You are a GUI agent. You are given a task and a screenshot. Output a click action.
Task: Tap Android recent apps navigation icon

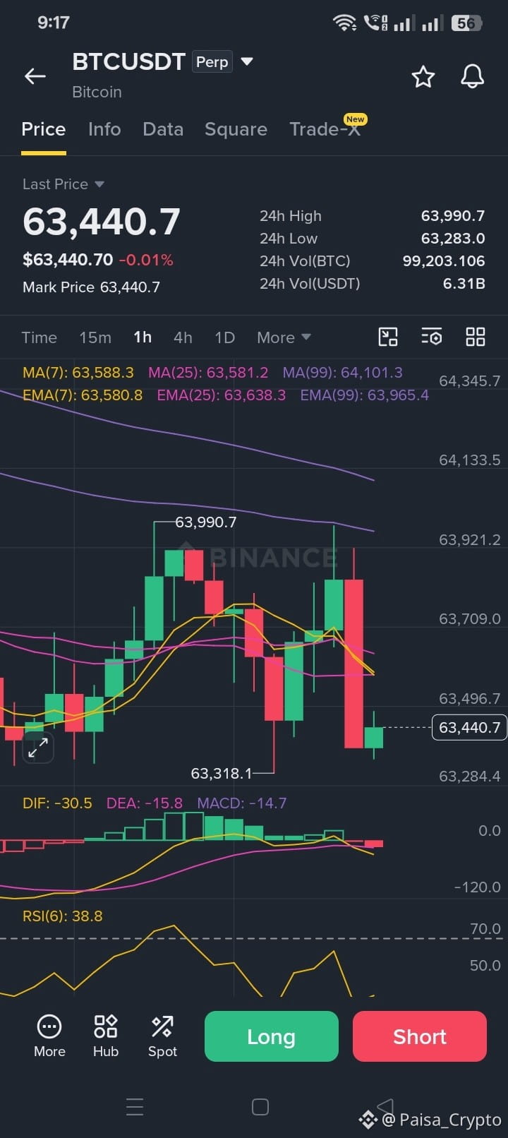(x=135, y=1107)
